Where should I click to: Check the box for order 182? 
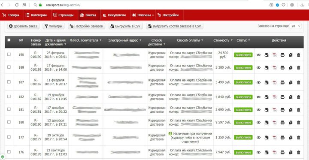point(9,97)
